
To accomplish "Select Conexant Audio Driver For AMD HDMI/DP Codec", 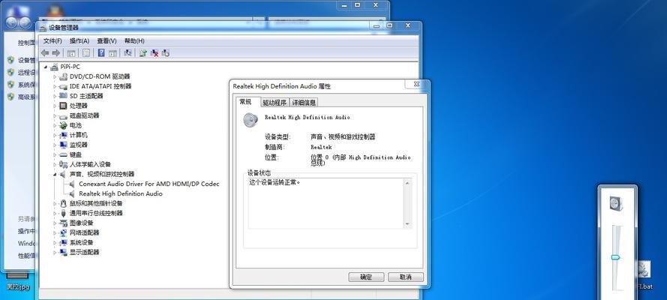I will (x=149, y=184).
